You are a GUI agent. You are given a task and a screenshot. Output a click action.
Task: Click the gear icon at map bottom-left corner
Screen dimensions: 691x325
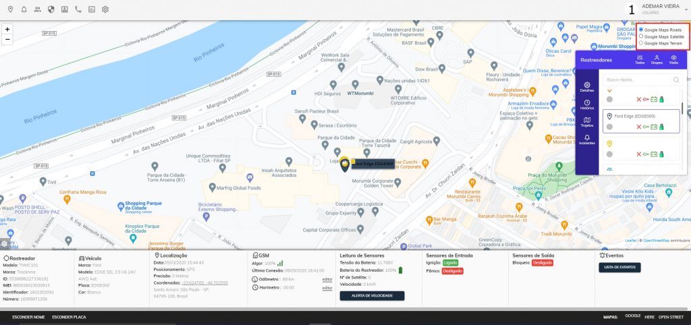[x=4, y=243]
